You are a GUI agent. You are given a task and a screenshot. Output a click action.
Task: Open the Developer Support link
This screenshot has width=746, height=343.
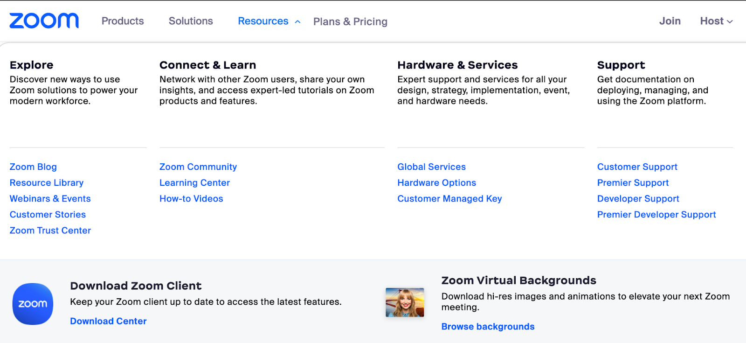(x=638, y=198)
